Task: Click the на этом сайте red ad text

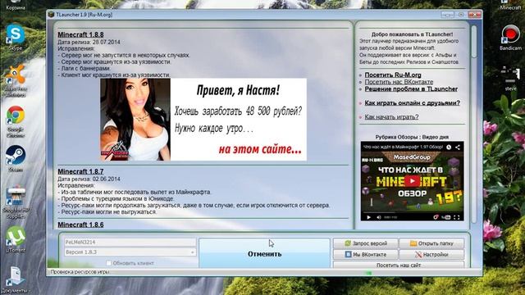Action: (x=260, y=149)
